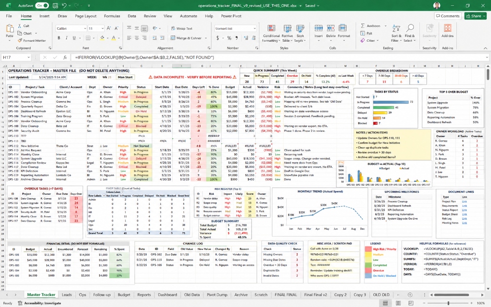Toggle Bold formatting
This screenshot has width=491, height=307.
point(59,38)
